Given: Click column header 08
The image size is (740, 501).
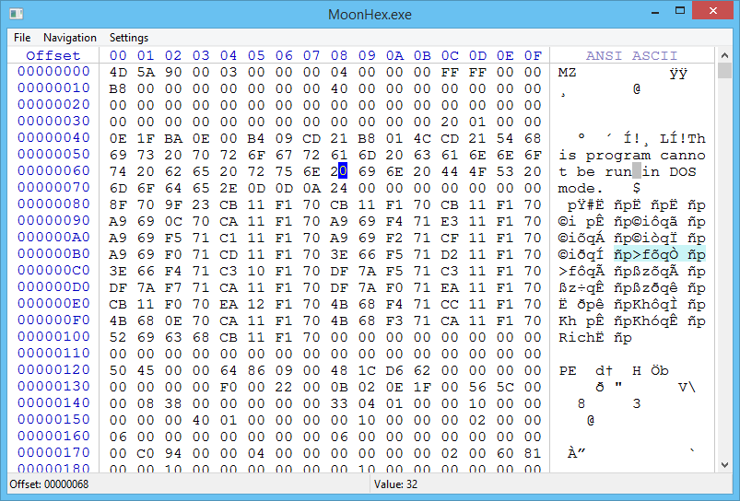Looking at the screenshot, I should tap(339, 55).
